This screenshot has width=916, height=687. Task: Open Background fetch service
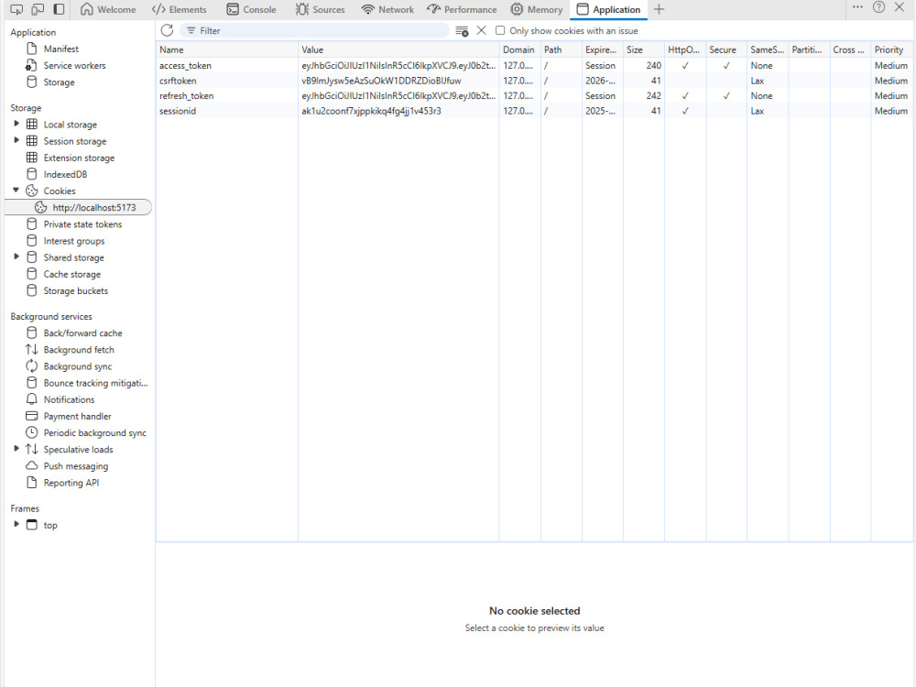pos(78,350)
